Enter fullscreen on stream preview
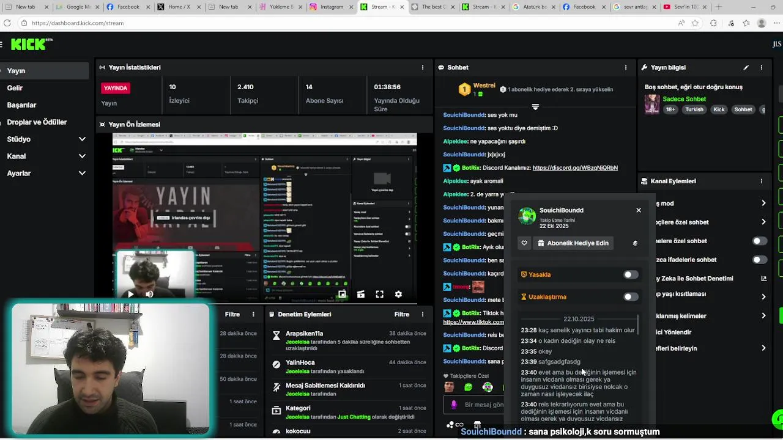Image resolution: width=783 pixels, height=440 pixels. (379, 294)
